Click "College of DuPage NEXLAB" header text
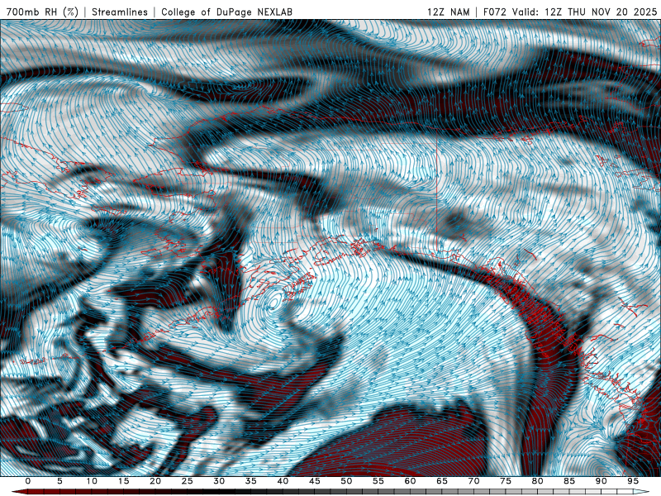The height and width of the screenshot is (496, 661). [x=226, y=12]
